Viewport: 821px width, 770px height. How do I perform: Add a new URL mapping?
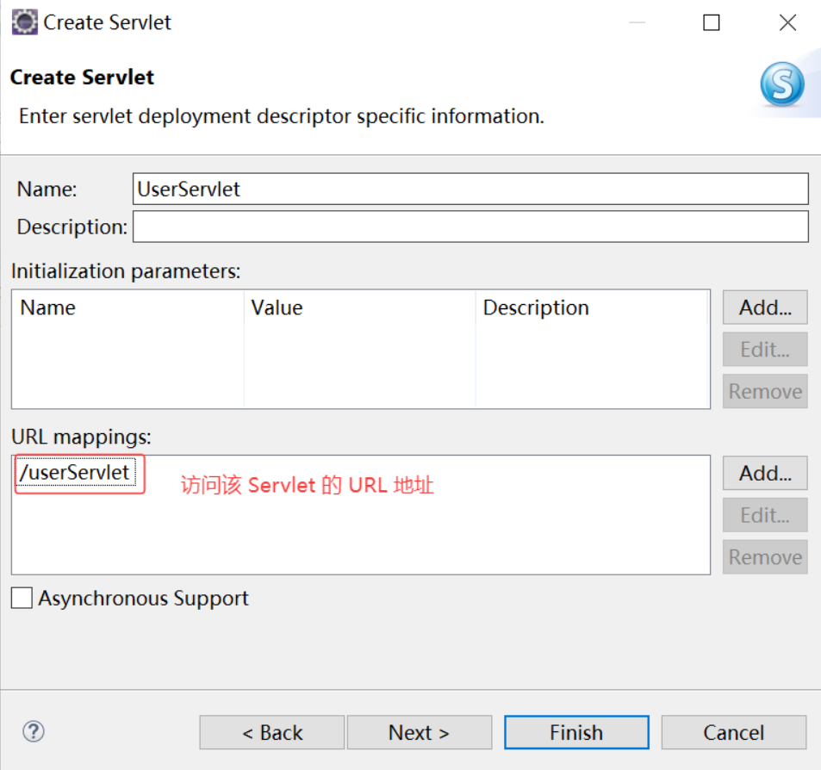(765, 473)
